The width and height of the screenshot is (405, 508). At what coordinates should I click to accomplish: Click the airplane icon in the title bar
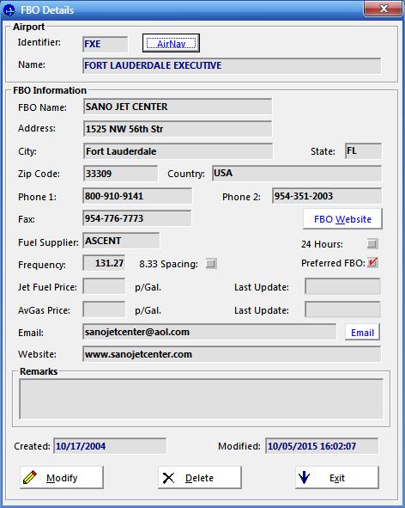point(9,10)
